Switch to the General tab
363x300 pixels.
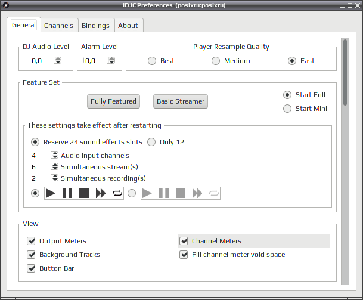click(x=24, y=25)
